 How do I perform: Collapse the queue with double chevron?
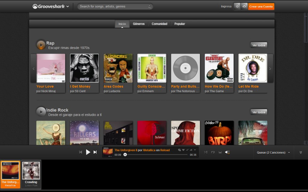coord(301,152)
